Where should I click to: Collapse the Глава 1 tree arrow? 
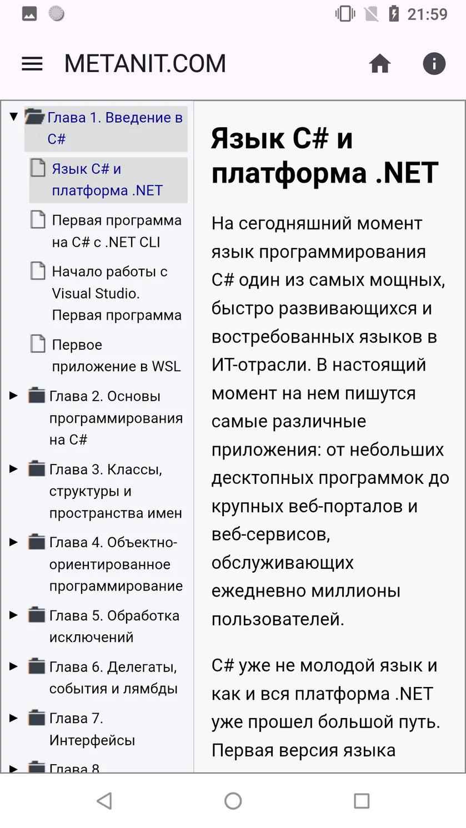[x=14, y=117]
